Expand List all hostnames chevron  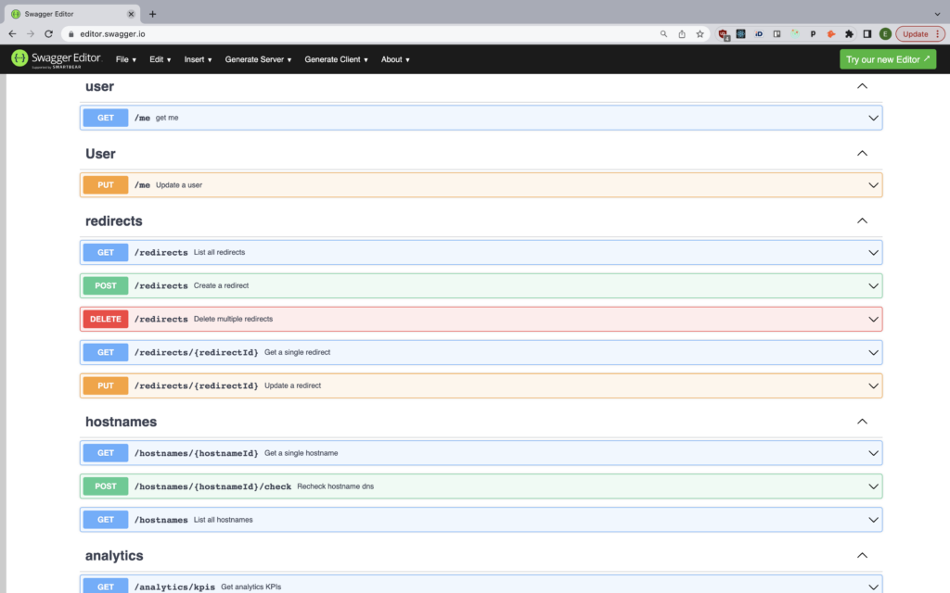point(873,520)
